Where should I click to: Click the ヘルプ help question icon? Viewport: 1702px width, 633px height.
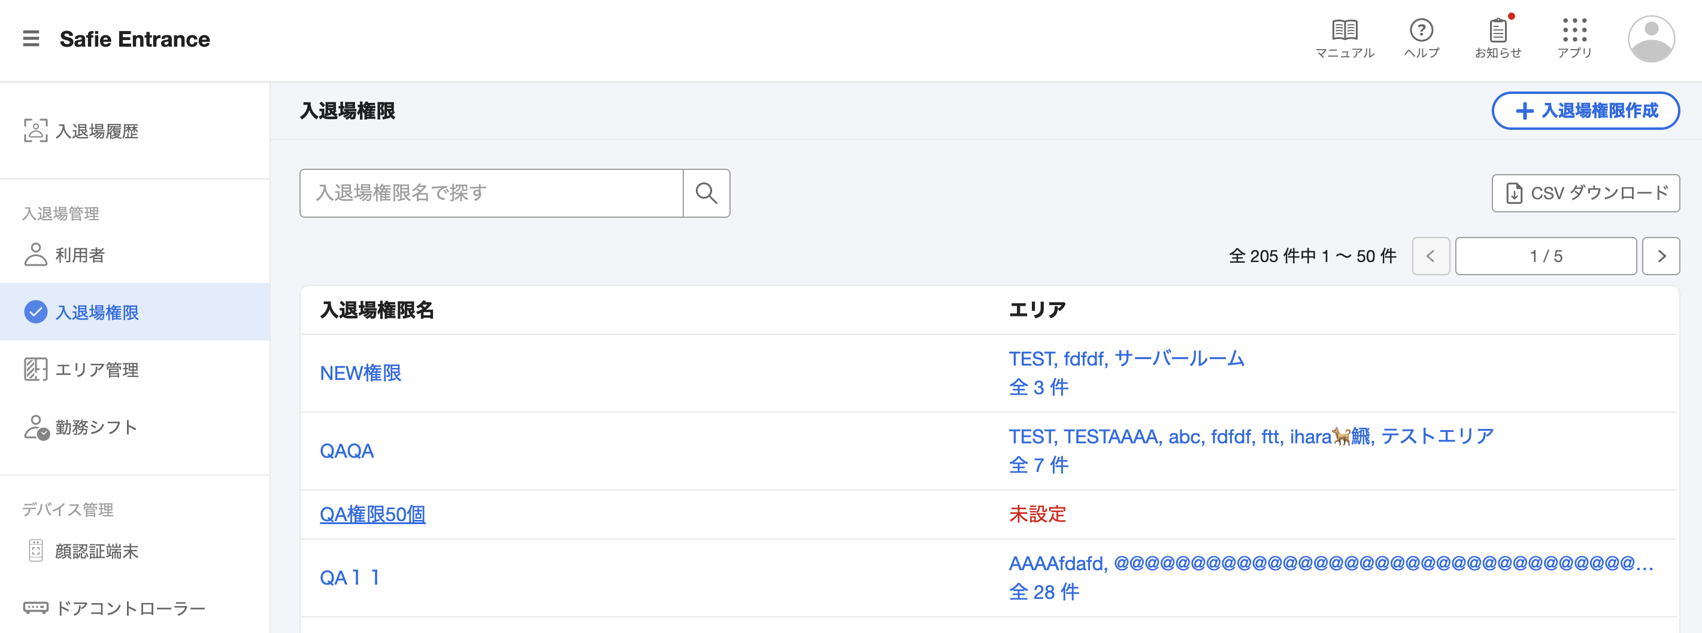[x=1421, y=39]
